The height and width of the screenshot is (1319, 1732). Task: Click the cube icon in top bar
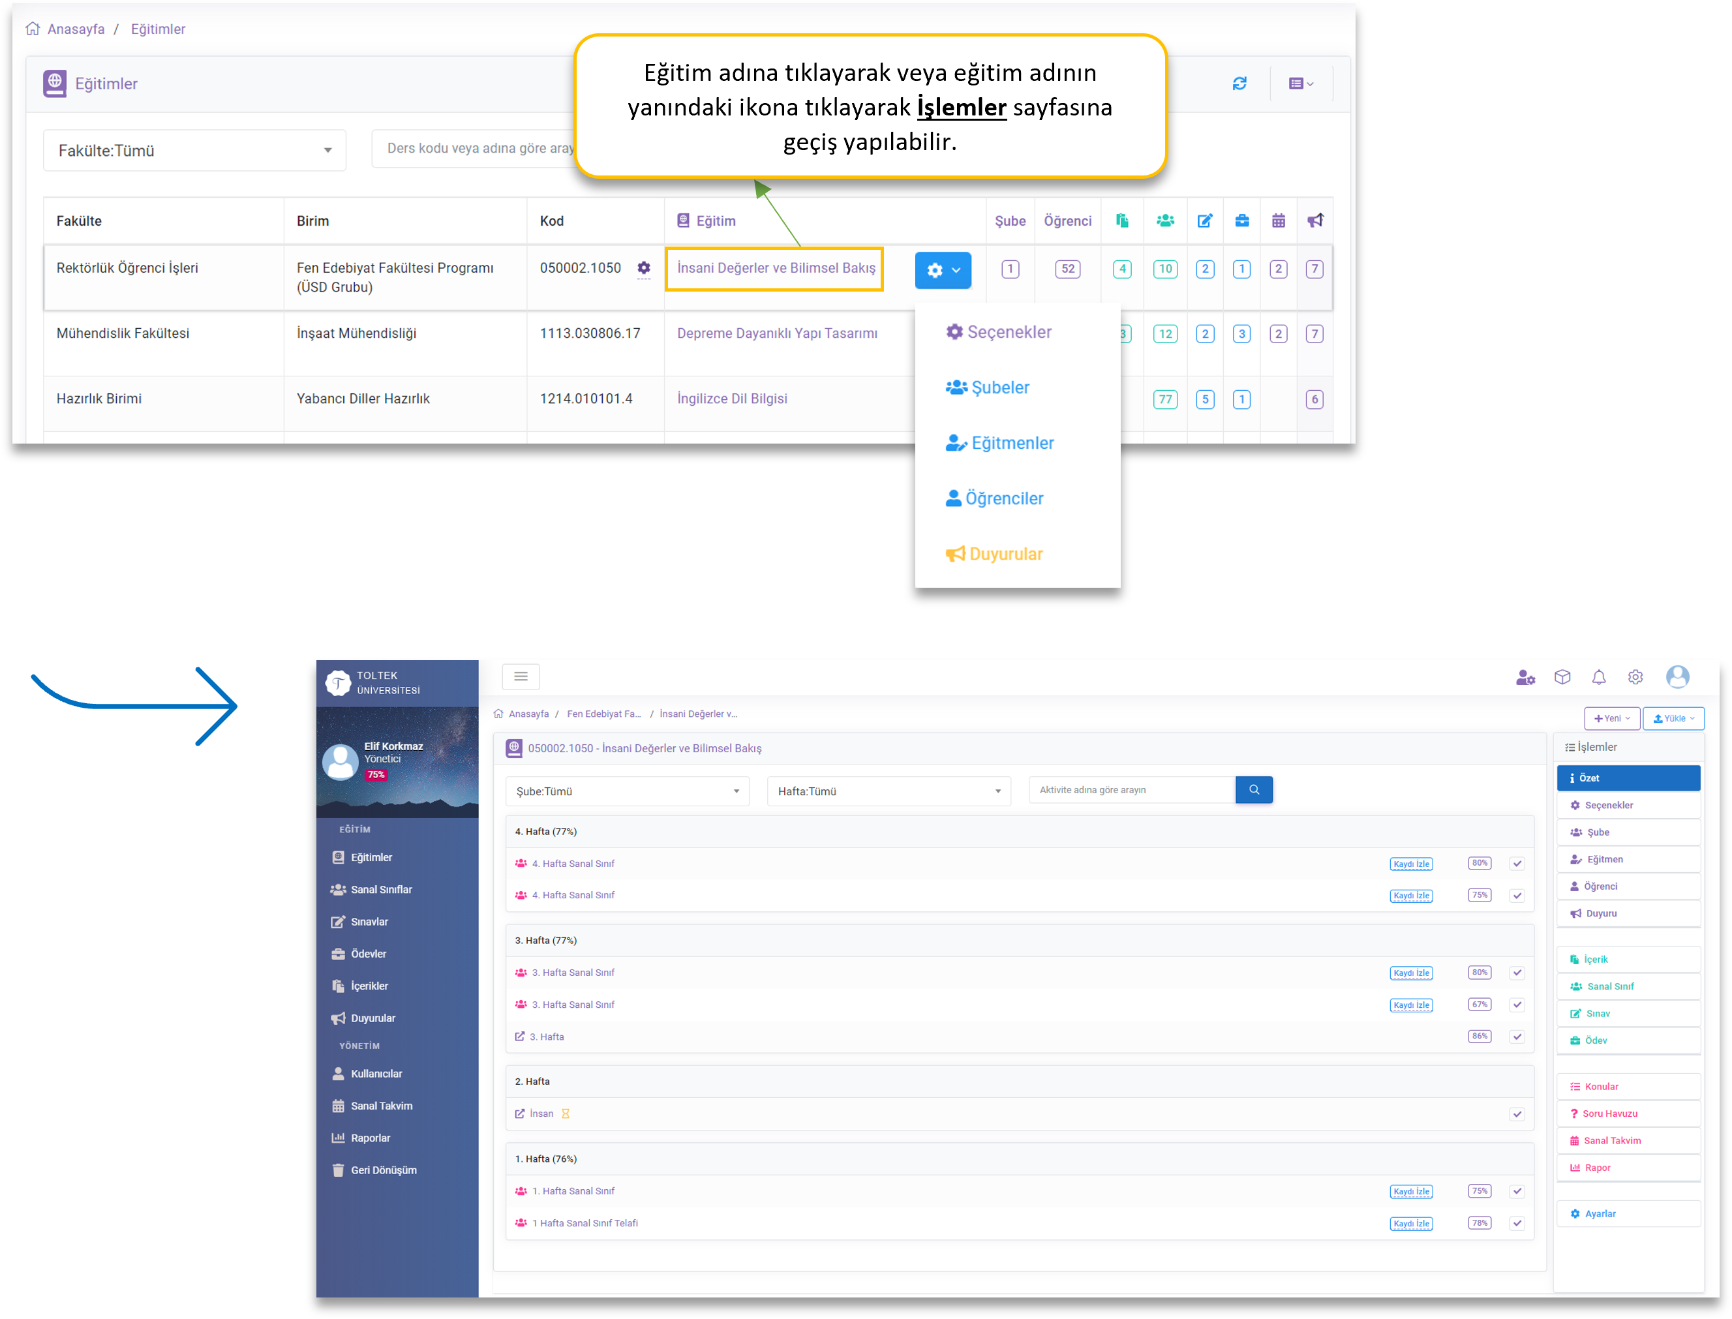[x=1562, y=676]
